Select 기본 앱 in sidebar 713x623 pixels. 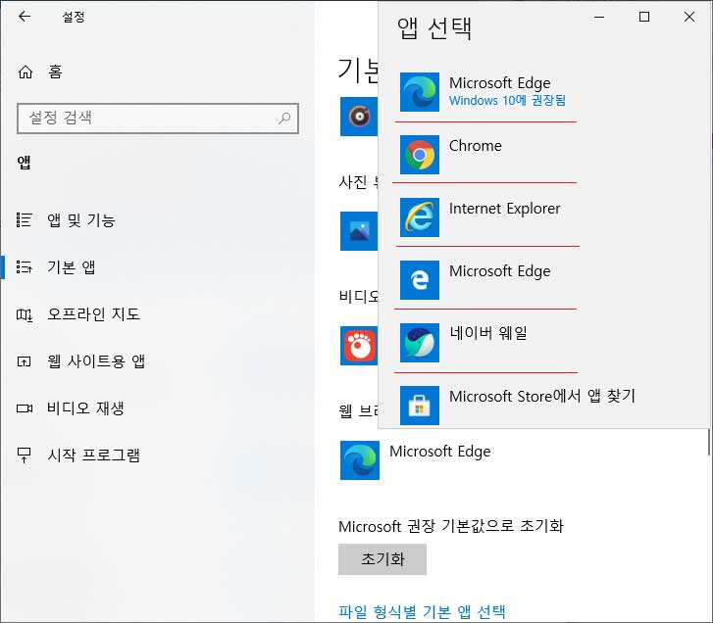coord(72,267)
